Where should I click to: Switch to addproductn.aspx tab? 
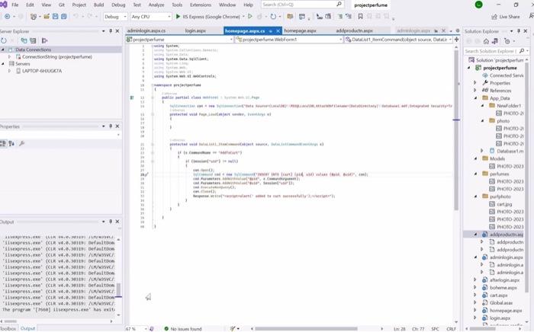click(x=354, y=30)
